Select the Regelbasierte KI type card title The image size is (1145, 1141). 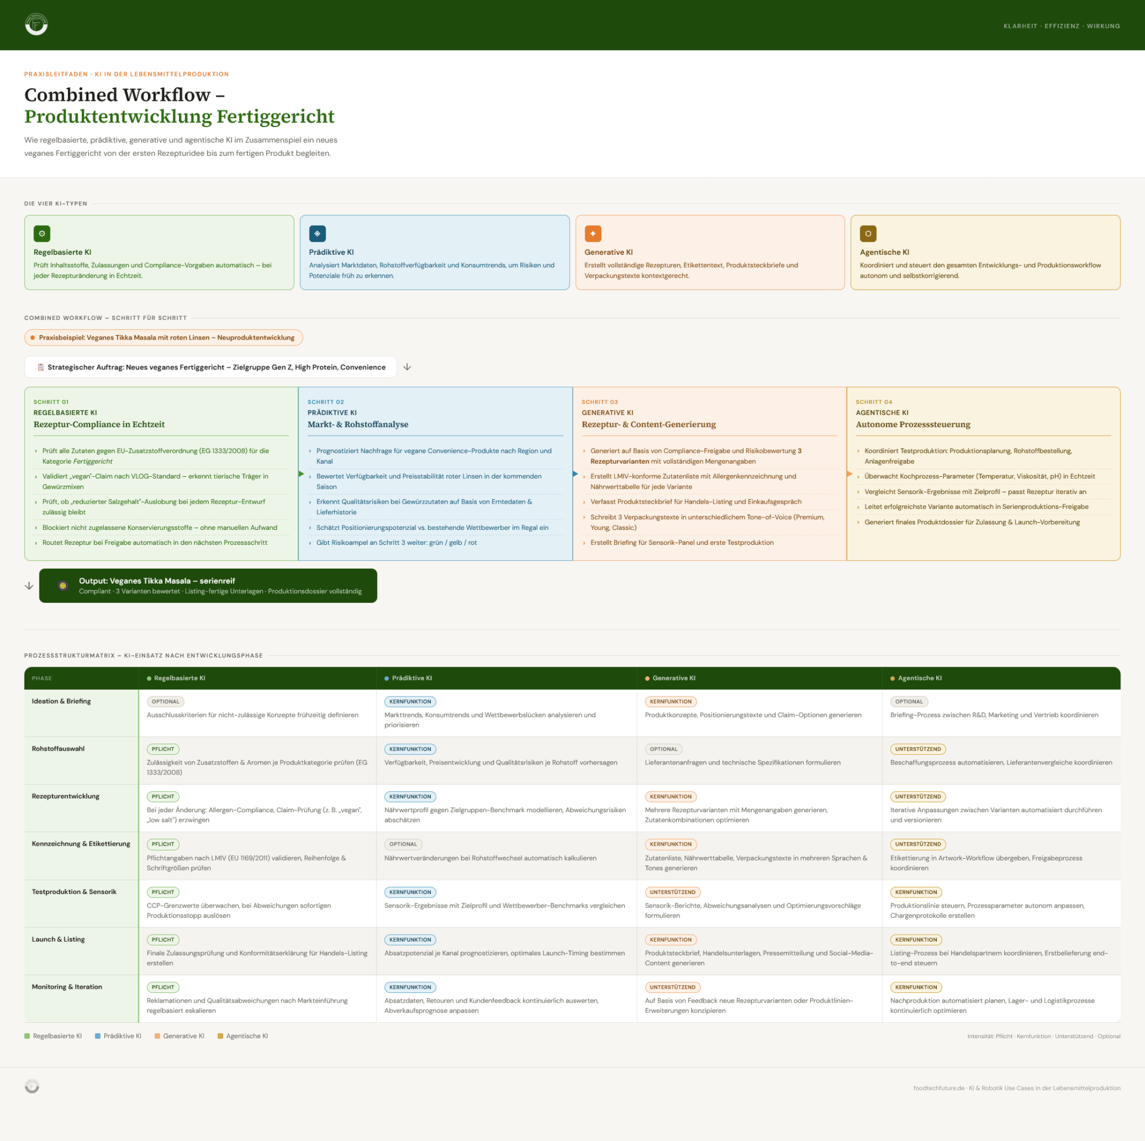63,252
